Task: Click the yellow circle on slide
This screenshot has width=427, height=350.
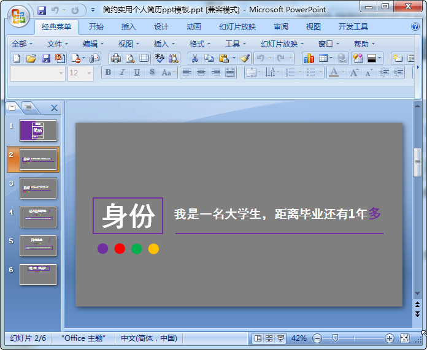Action: pos(153,249)
